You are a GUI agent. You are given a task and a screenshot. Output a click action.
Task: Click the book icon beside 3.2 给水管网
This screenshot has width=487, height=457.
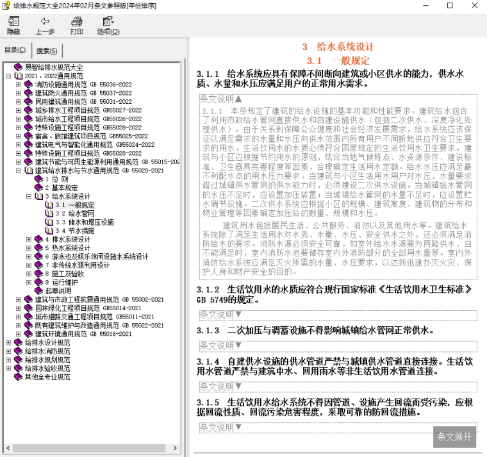[49, 213]
